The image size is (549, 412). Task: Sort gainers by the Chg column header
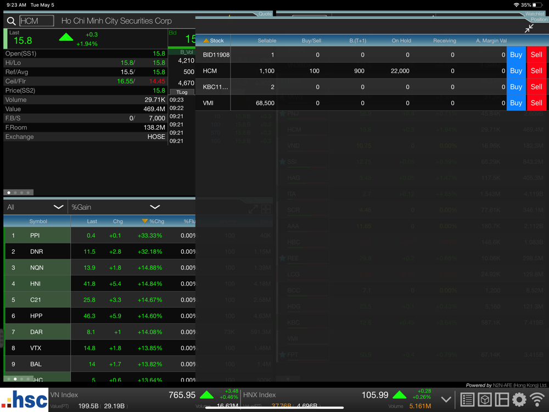click(117, 221)
